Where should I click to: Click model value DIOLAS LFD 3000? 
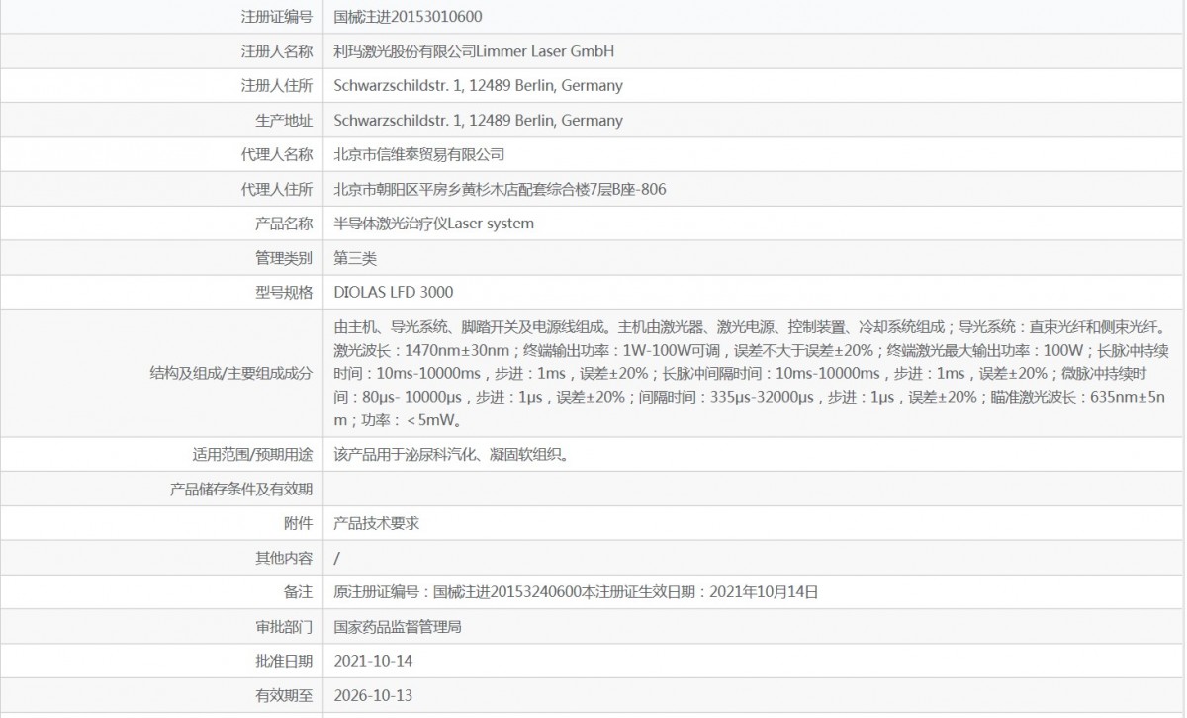tap(394, 293)
